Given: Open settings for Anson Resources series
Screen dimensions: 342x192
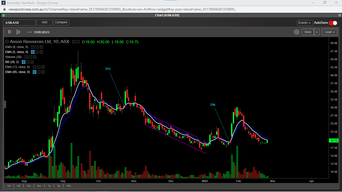Looking at the screenshot, I should click(78, 42).
